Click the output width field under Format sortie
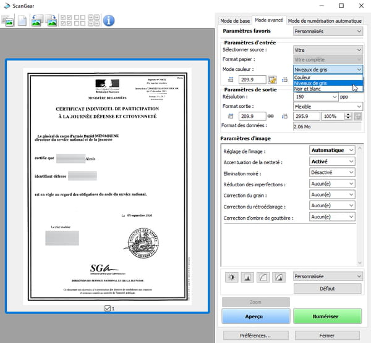This screenshot has width=371, height=343. tap(252, 116)
